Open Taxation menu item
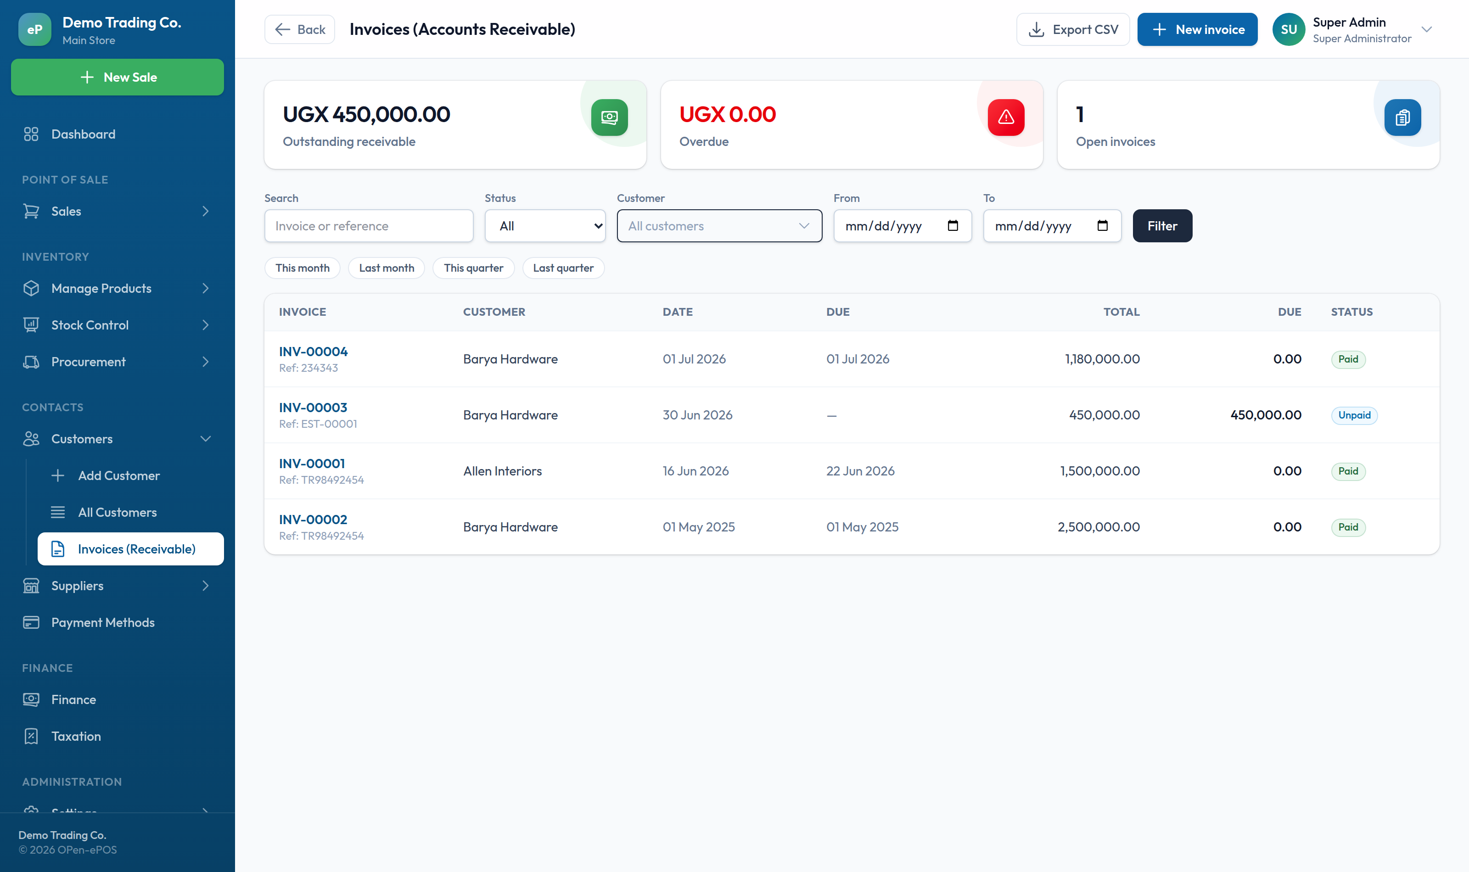 [x=118, y=736]
